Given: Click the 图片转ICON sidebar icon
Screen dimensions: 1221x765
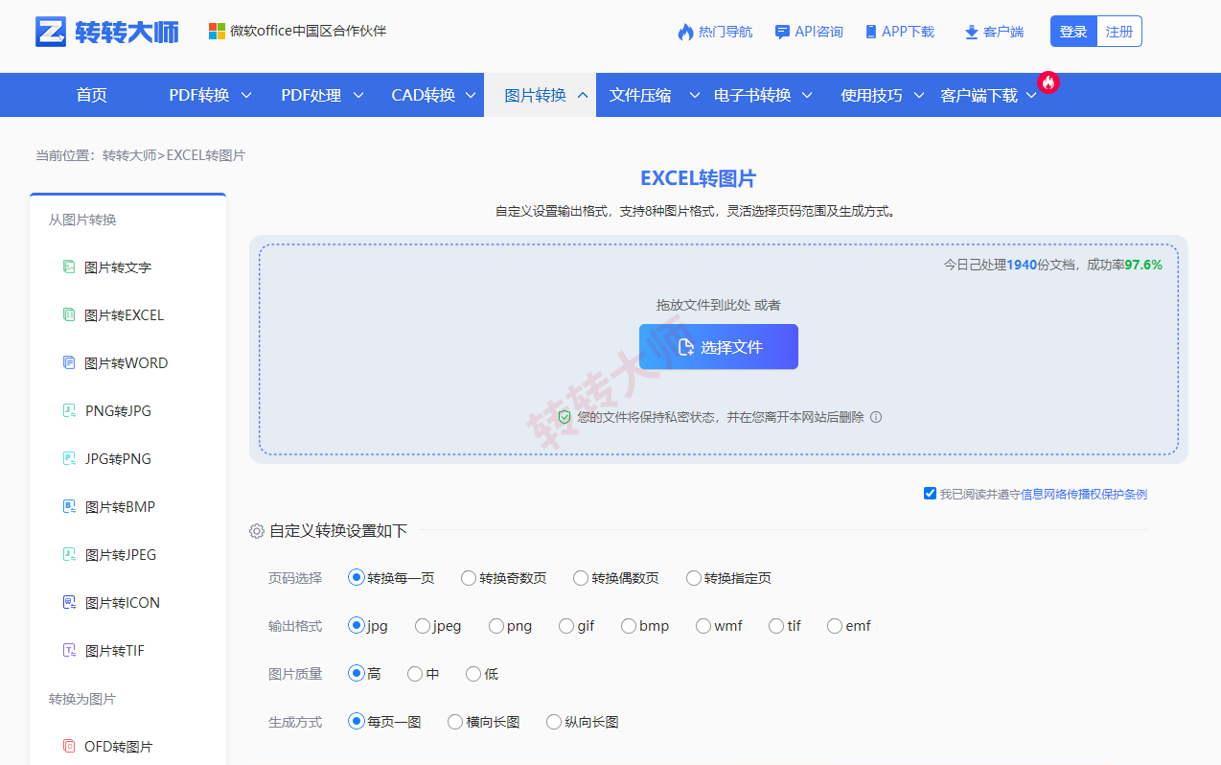Looking at the screenshot, I should (x=69, y=602).
